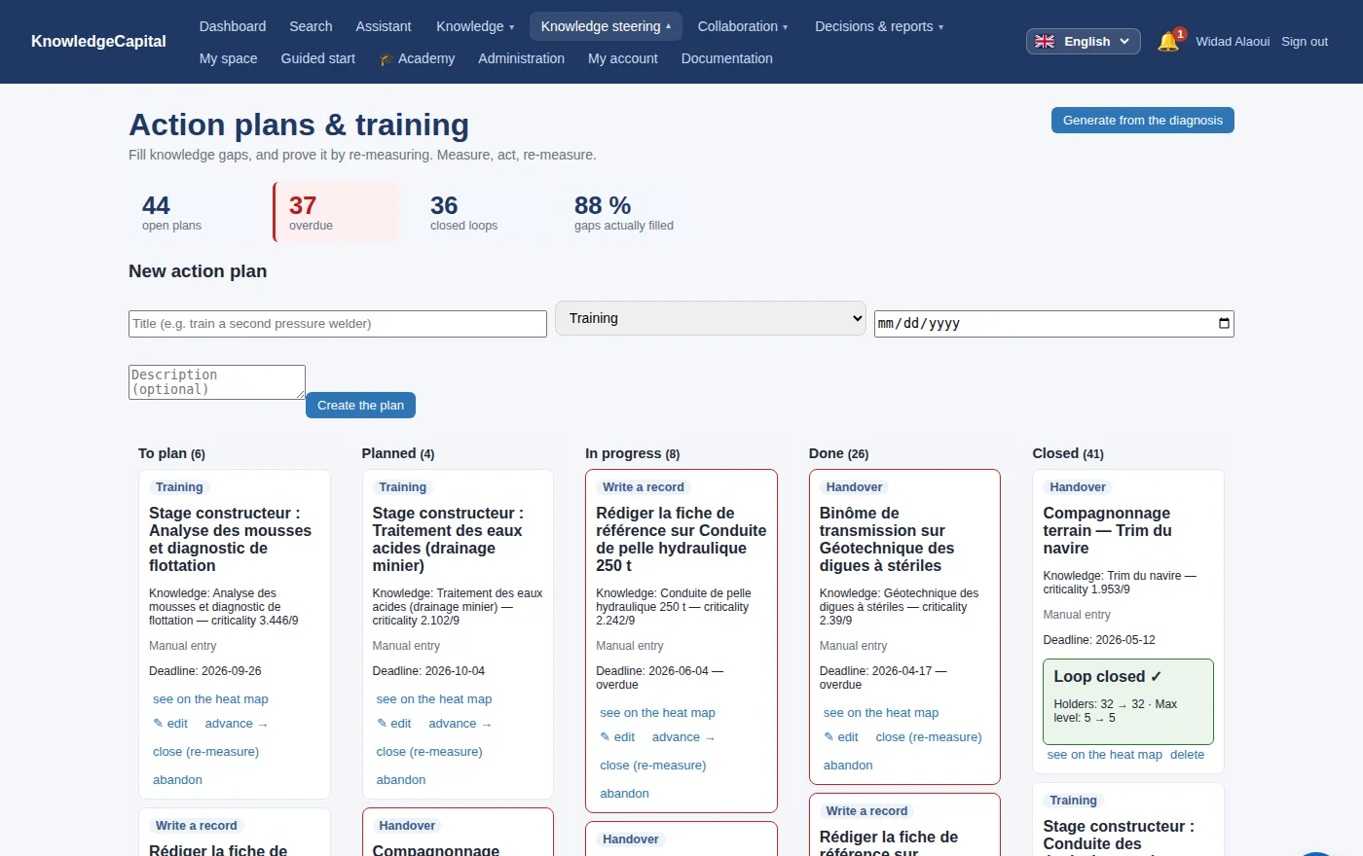
Task: Click the 44 open plans stat card
Action: coord(192,212)
